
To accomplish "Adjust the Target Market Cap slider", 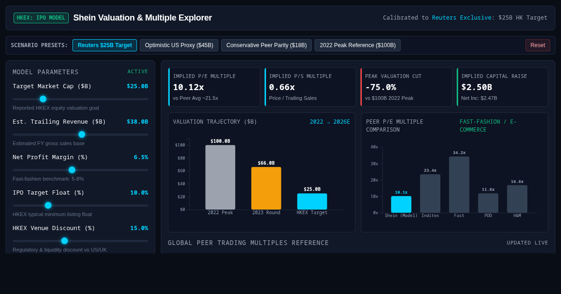I will pyautogui.click(x=80, y=99).
